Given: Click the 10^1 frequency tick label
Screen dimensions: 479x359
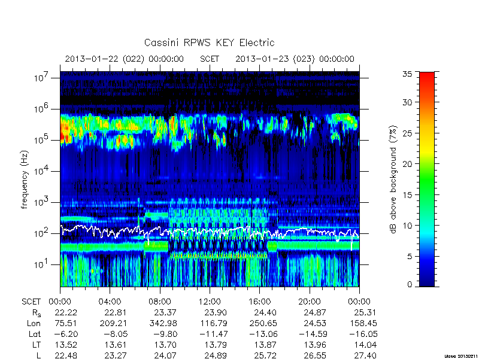Looking at the screenshot, I should 41,264.
